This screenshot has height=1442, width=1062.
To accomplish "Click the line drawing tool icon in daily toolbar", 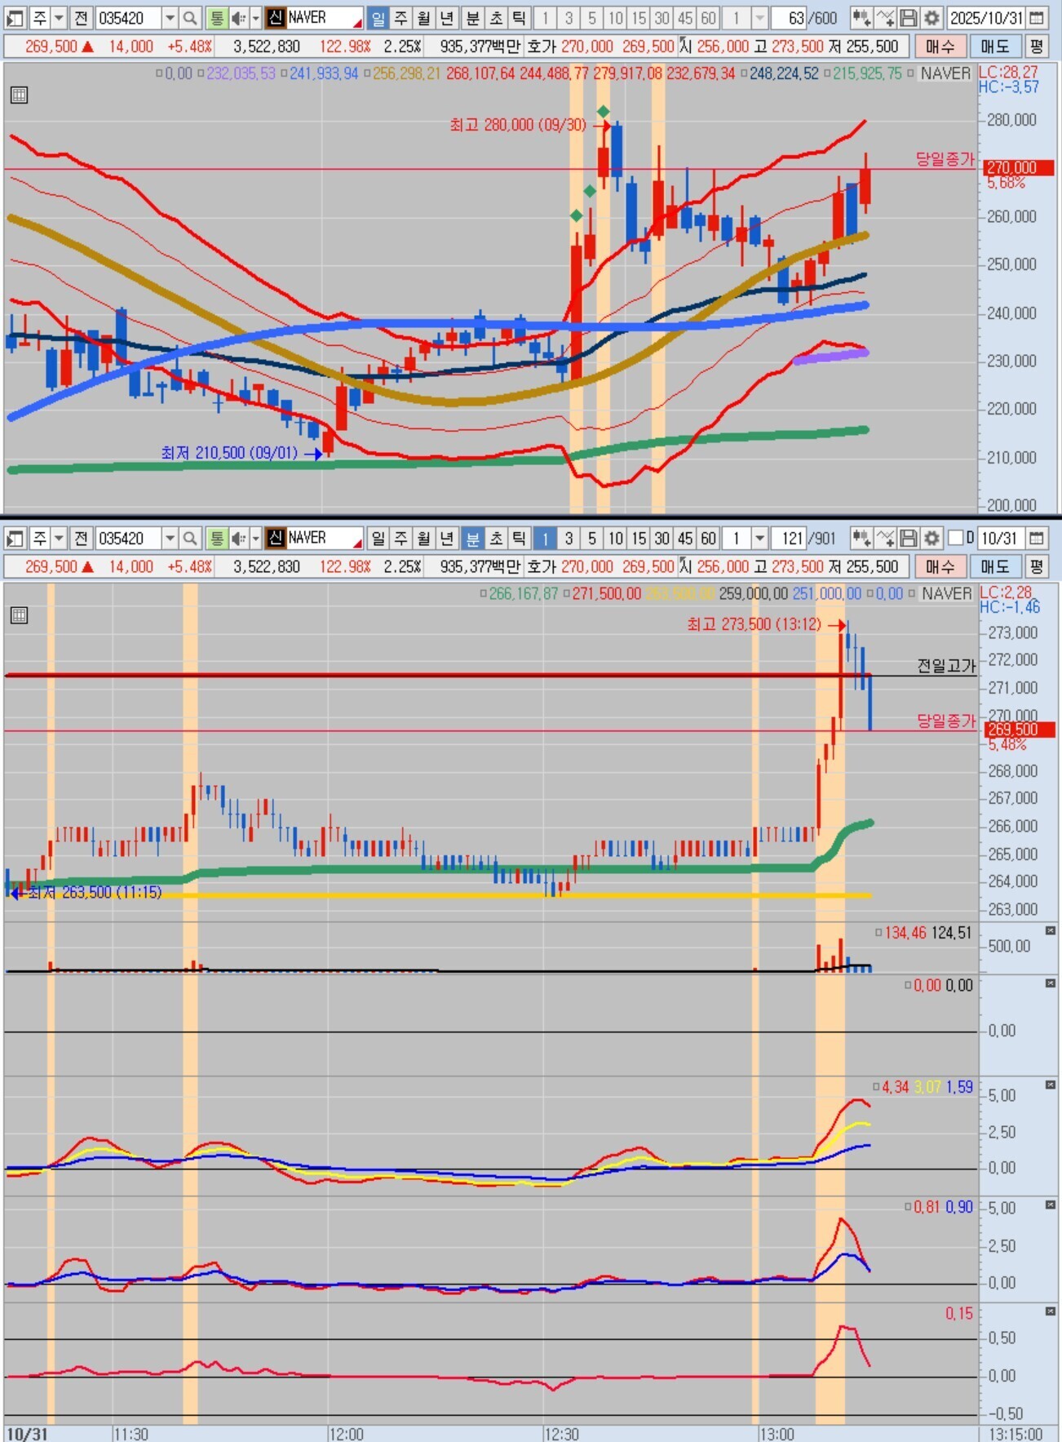I will click(x=885, y=18).
